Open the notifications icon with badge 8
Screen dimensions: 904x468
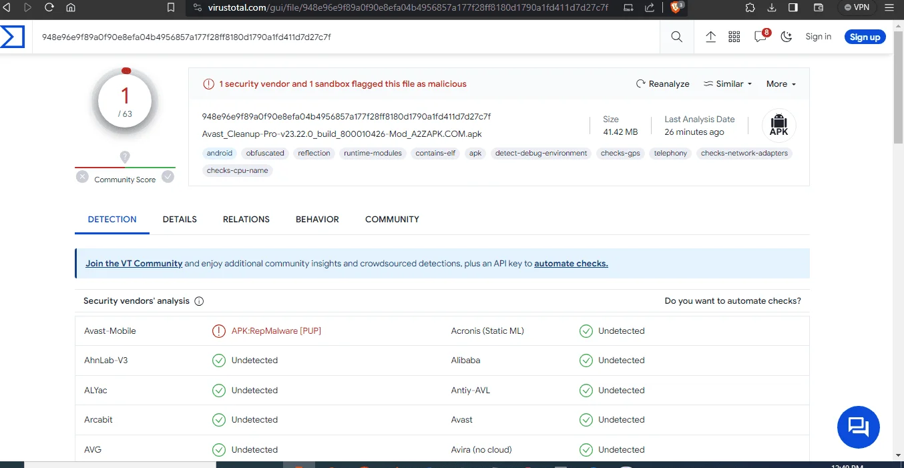click(x=760, y=36)
